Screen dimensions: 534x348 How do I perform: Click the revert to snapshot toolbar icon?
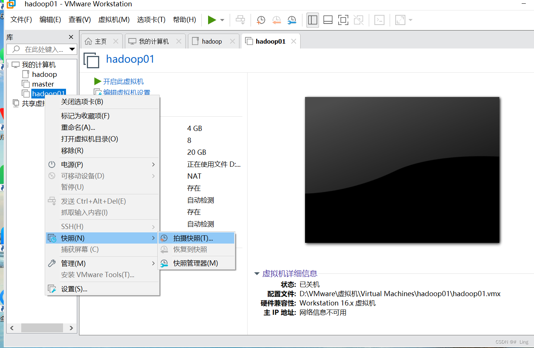coord(276,20)
